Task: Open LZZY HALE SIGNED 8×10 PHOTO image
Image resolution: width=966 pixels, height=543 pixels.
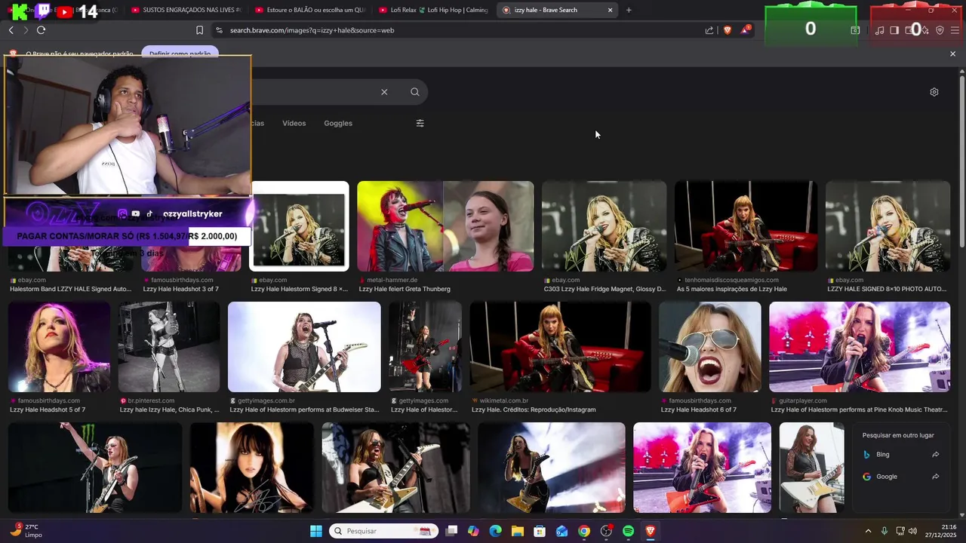Action: coord(888,226)
